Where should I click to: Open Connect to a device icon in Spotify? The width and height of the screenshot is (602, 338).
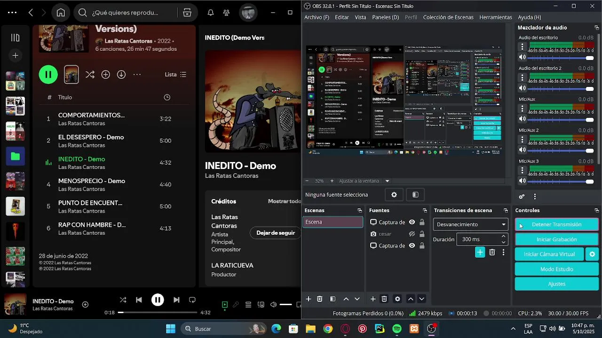261,305
